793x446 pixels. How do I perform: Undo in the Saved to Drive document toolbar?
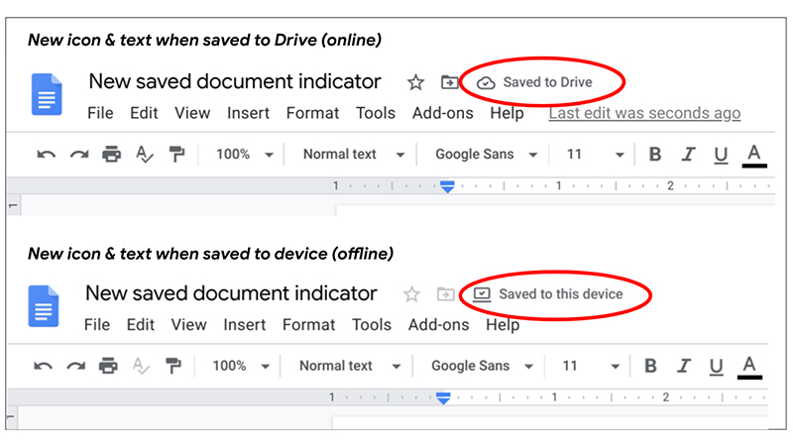46,155
